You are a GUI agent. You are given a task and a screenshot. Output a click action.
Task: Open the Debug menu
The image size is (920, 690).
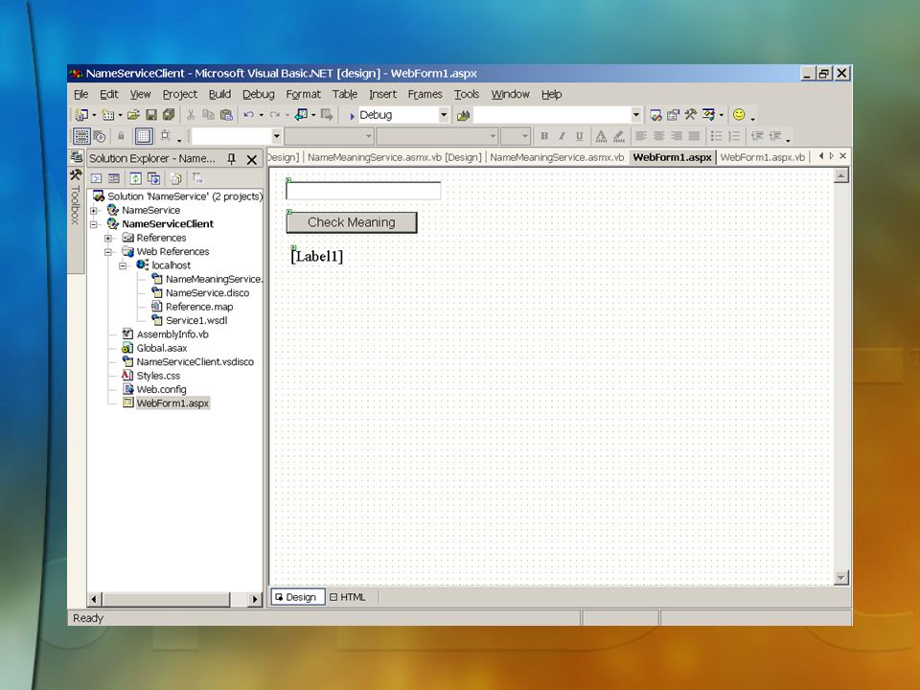(258, 94)
